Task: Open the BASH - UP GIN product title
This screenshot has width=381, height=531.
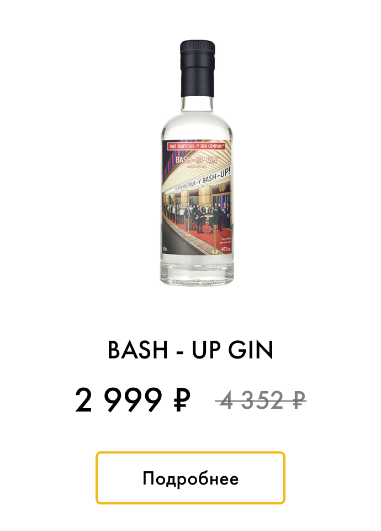Action: [190, 350]
